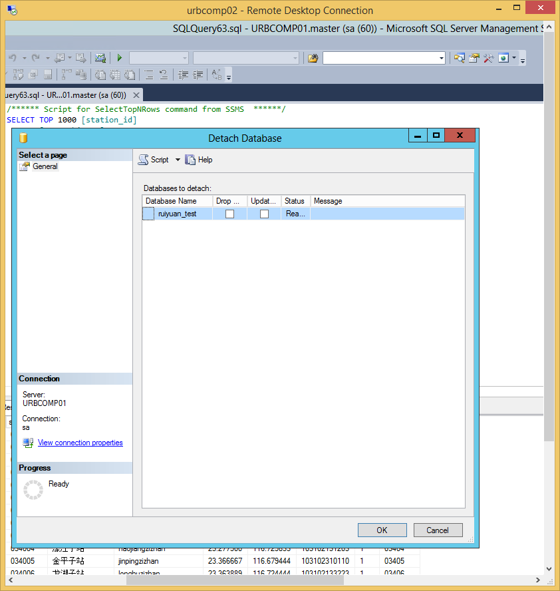560x591 pixels.
Task: Click the green Execute query arrow
Action: click(120, 58)
